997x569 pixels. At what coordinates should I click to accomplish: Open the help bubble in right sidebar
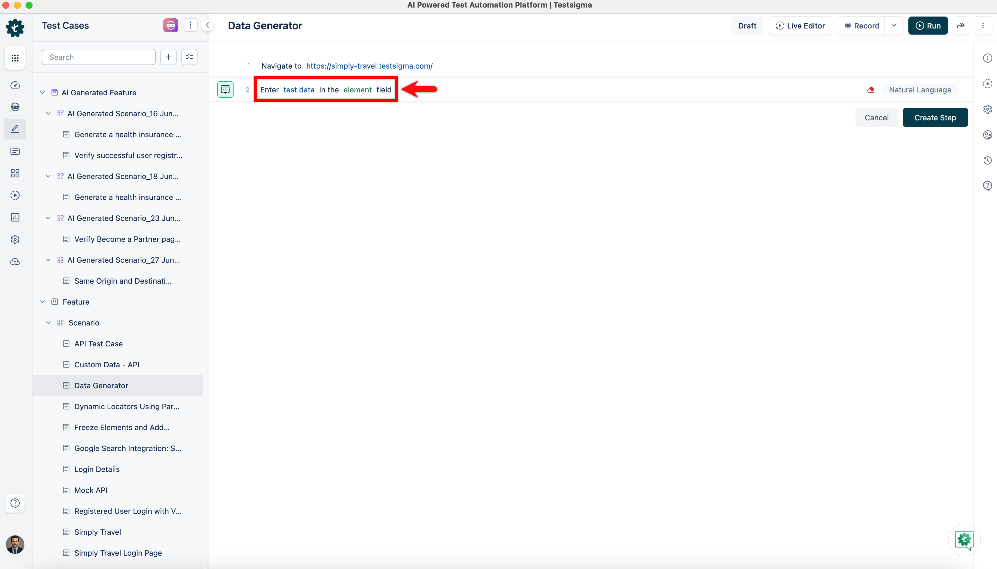(x=987, y=186)
